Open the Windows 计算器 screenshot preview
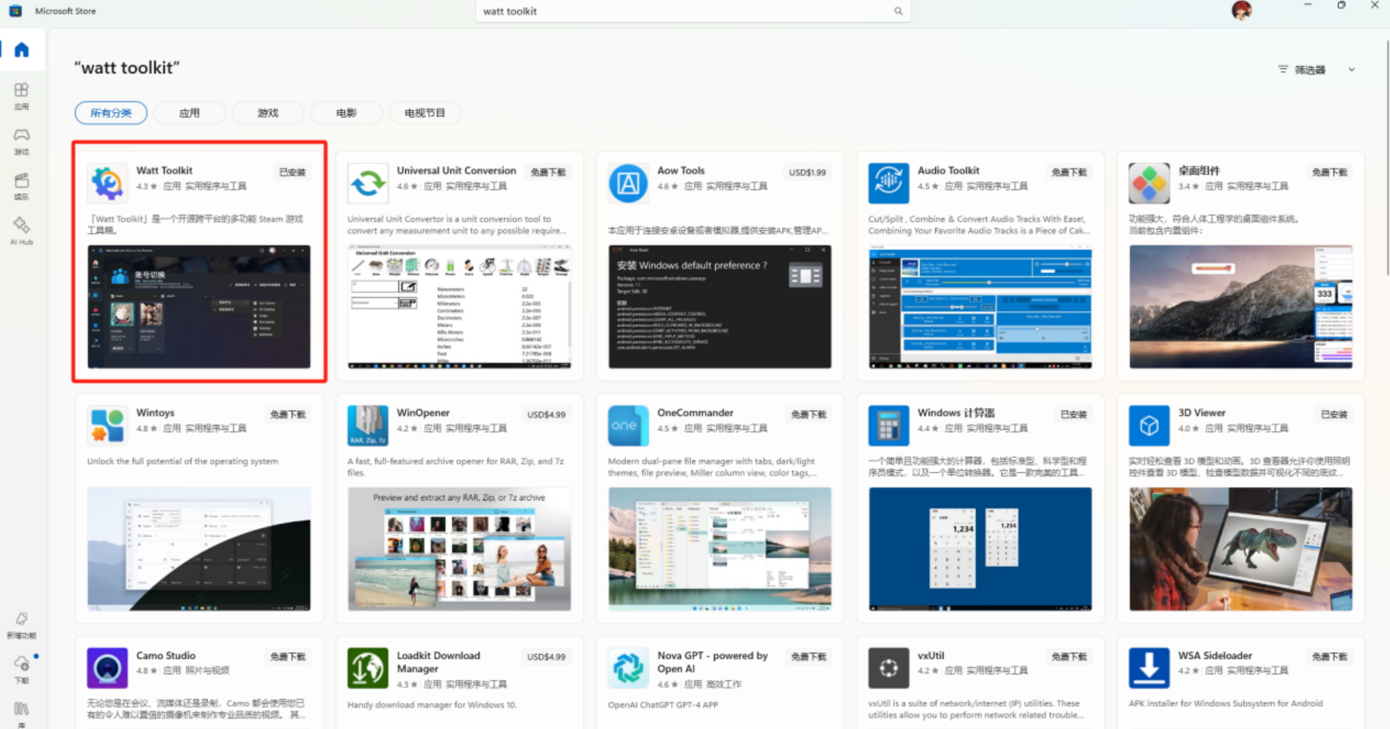 pyautogui.click(x=980, y=548)
